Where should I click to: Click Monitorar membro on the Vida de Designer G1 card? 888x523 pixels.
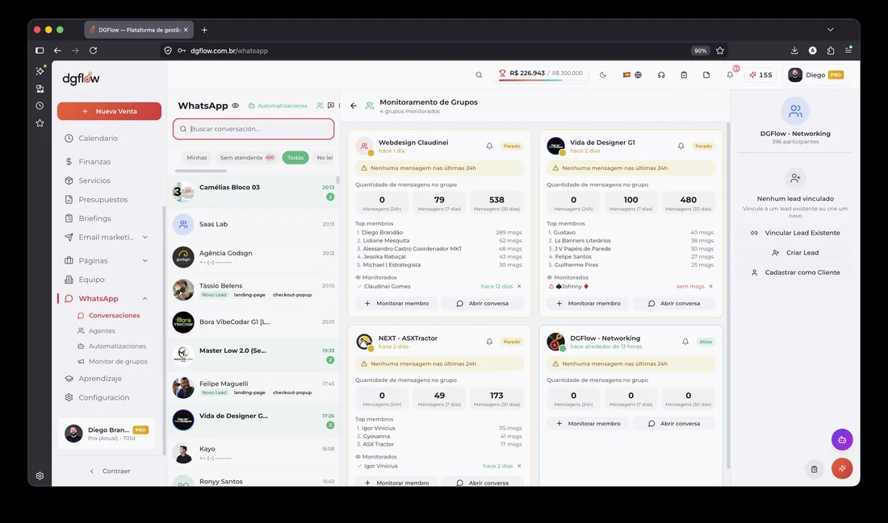tap(588, 304)
